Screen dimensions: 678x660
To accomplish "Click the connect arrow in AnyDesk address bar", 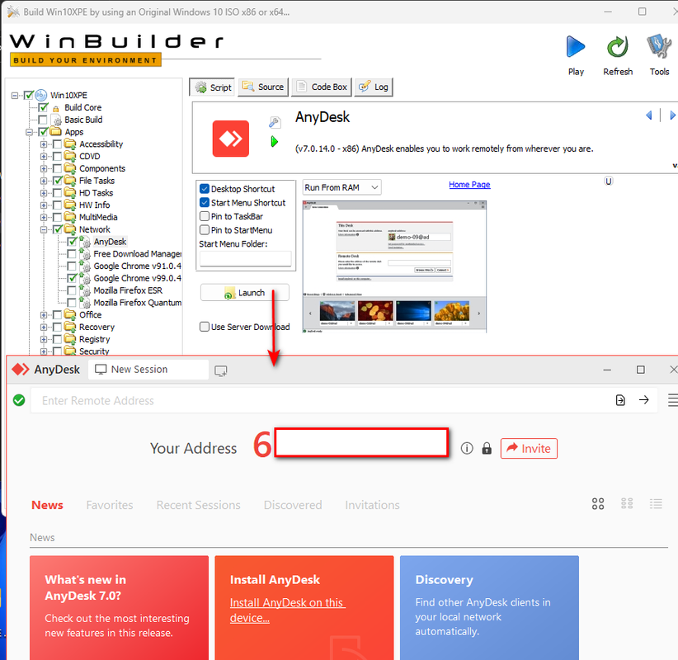I will 644,400.
